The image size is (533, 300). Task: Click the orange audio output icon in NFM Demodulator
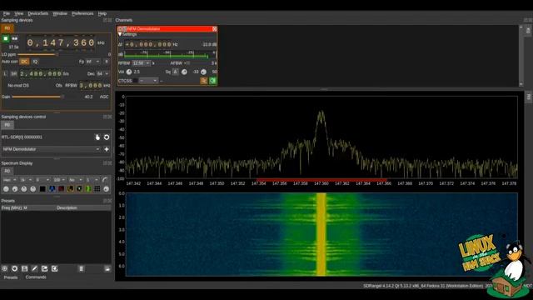(203, 81)
